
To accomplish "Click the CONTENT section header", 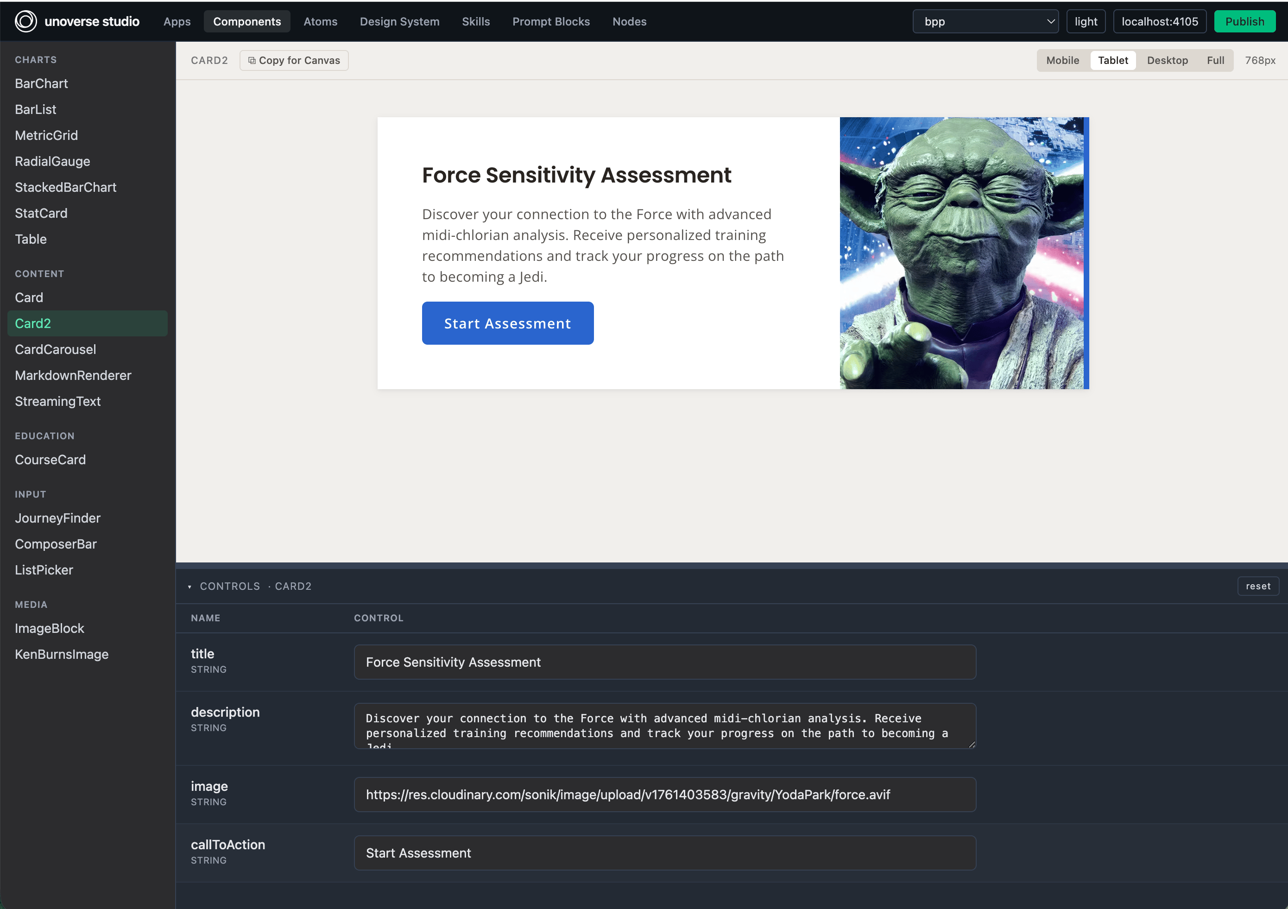I will 39,274.
